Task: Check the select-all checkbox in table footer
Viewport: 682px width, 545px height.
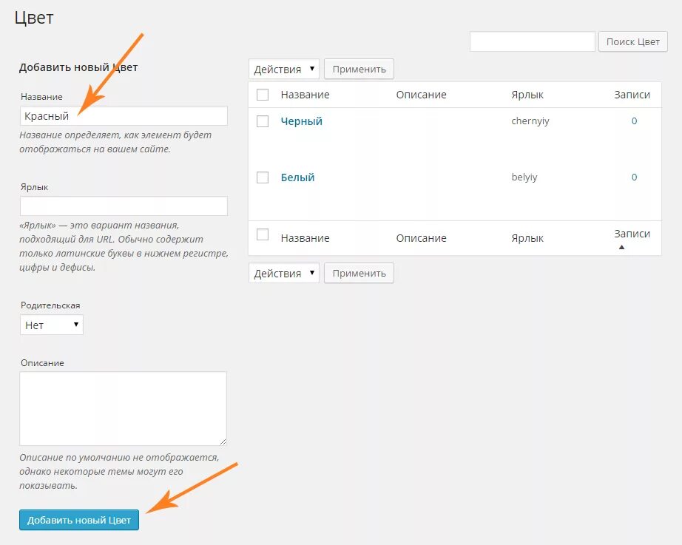Action: [x=263, y=234]
